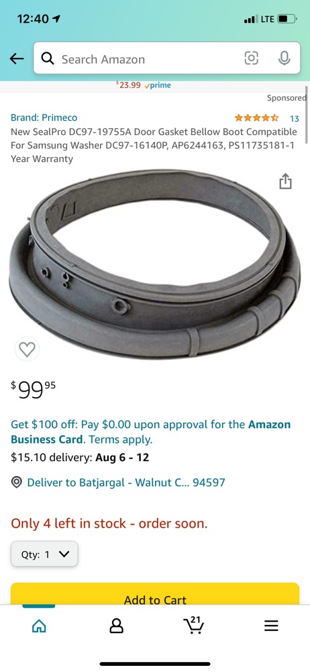The height and width of the screenshot is (672, 310).
Task: Tap the product title text
Action: coord(154,145)
